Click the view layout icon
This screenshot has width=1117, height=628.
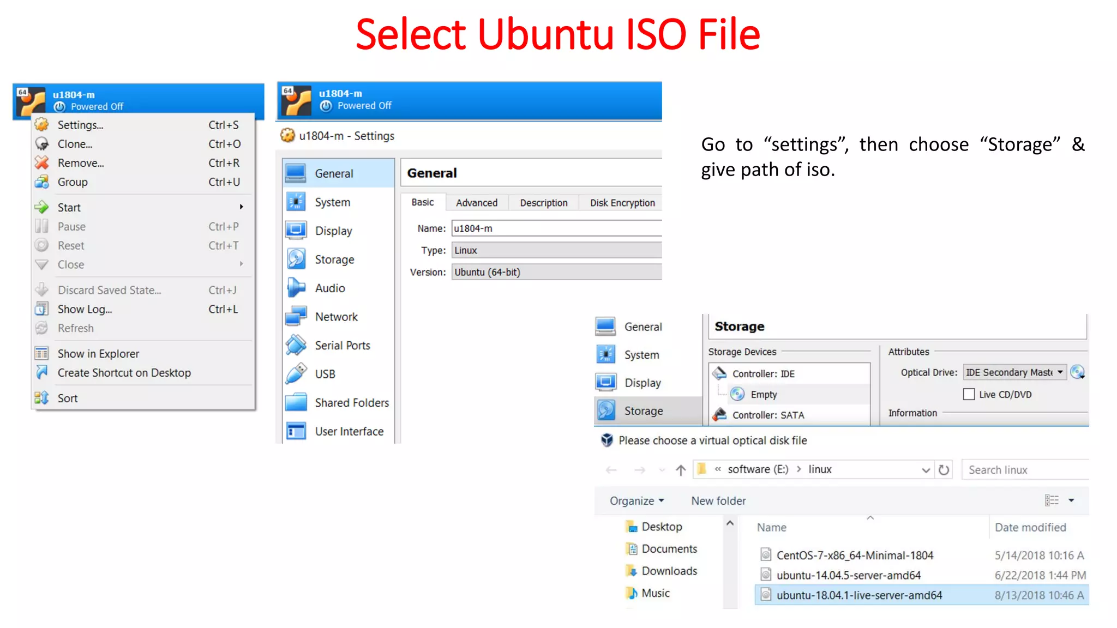(1052, 500)
